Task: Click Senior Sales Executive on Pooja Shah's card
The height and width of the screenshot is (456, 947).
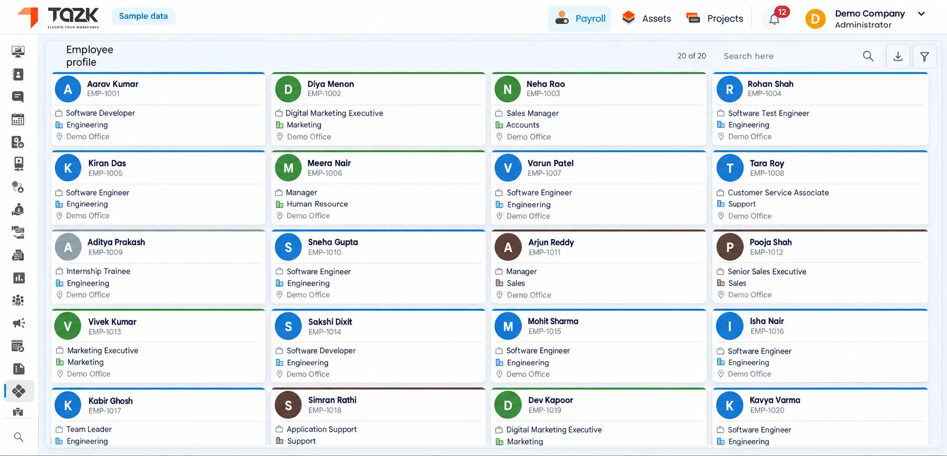Action: pos(767,272)
